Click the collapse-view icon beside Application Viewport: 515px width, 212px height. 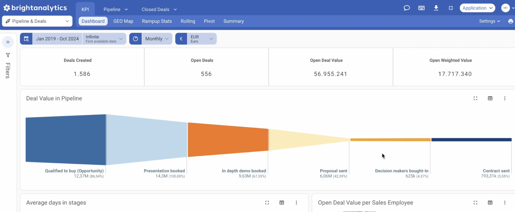click(451, 7)
